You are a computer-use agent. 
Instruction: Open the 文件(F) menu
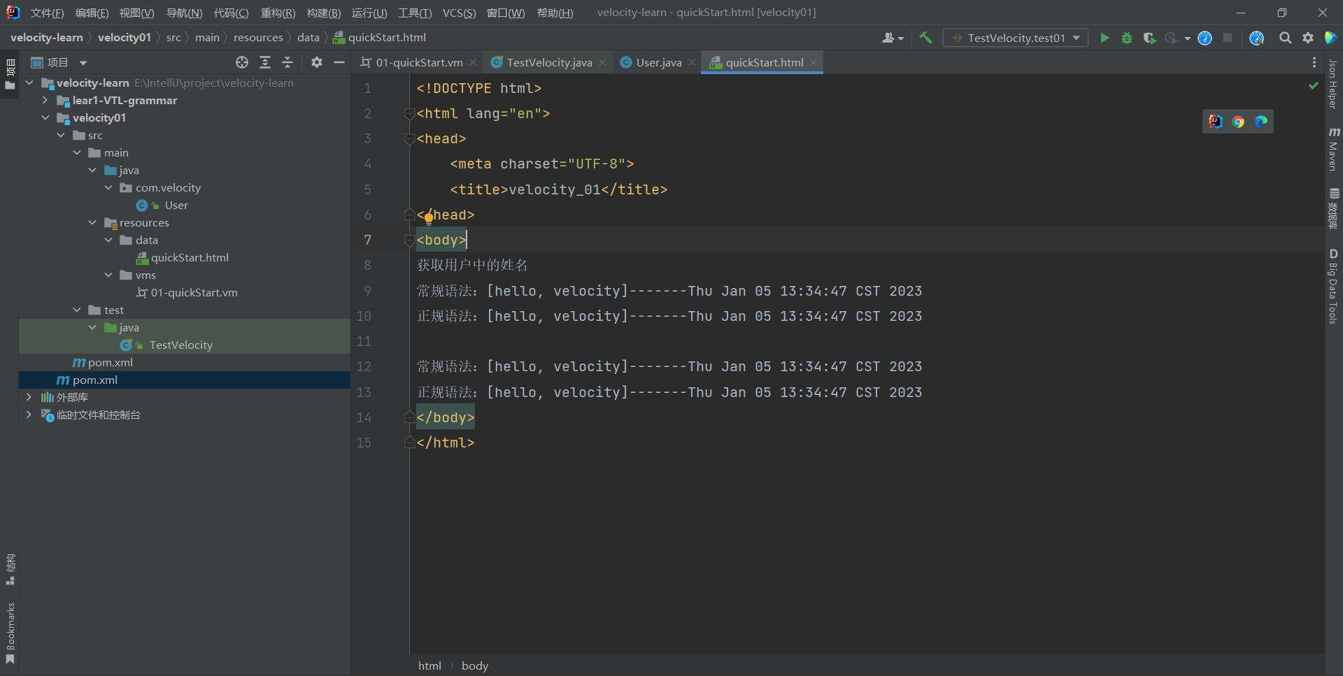pyautogui.click(x=47, y=13)
